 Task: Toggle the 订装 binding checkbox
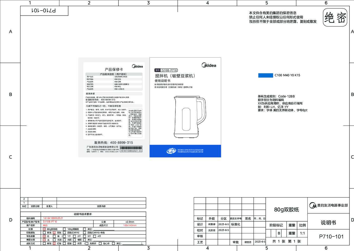click(x=54, y=243)
